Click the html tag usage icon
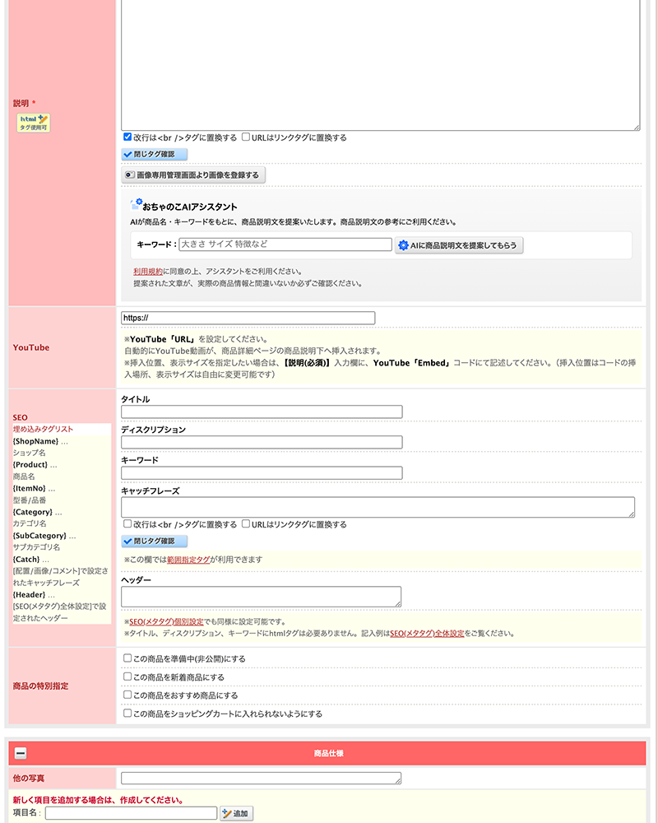Image resolution: width=658 pixels, height=823 pixels. [34, 123]
